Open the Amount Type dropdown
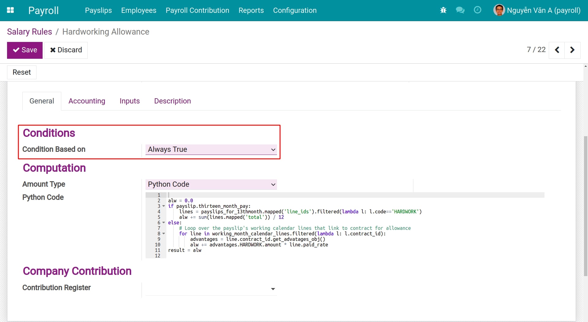Image resolution: width=588 pixels, height=322 pixels. (211, 184)
